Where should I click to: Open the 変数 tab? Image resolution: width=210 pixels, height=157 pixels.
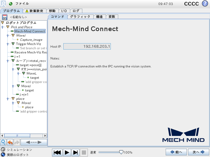point(112,17)
